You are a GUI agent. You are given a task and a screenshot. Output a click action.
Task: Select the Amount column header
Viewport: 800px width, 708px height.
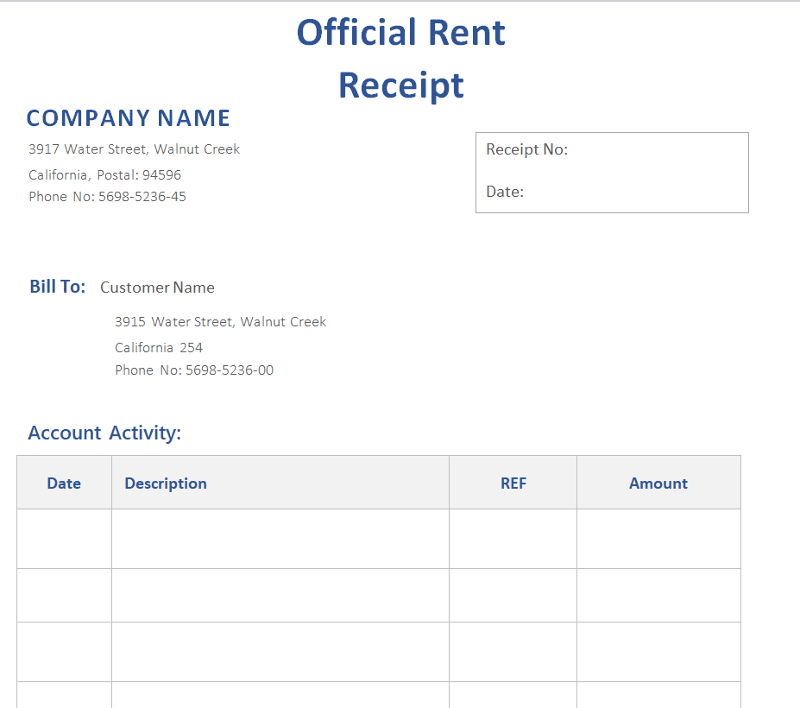tap(658, 484)
